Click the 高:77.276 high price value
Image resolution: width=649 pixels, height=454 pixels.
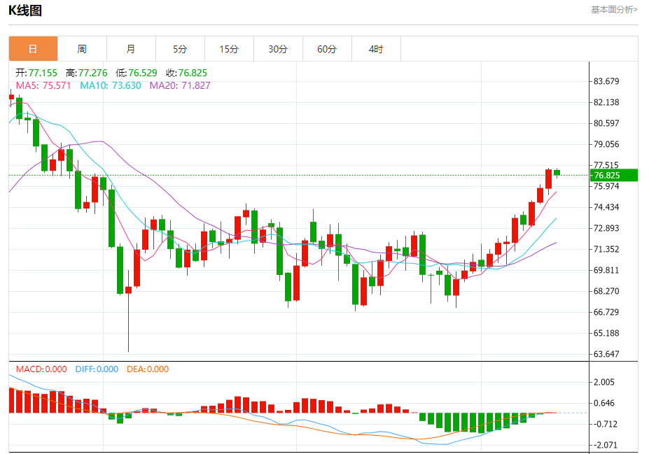[87, 73]
